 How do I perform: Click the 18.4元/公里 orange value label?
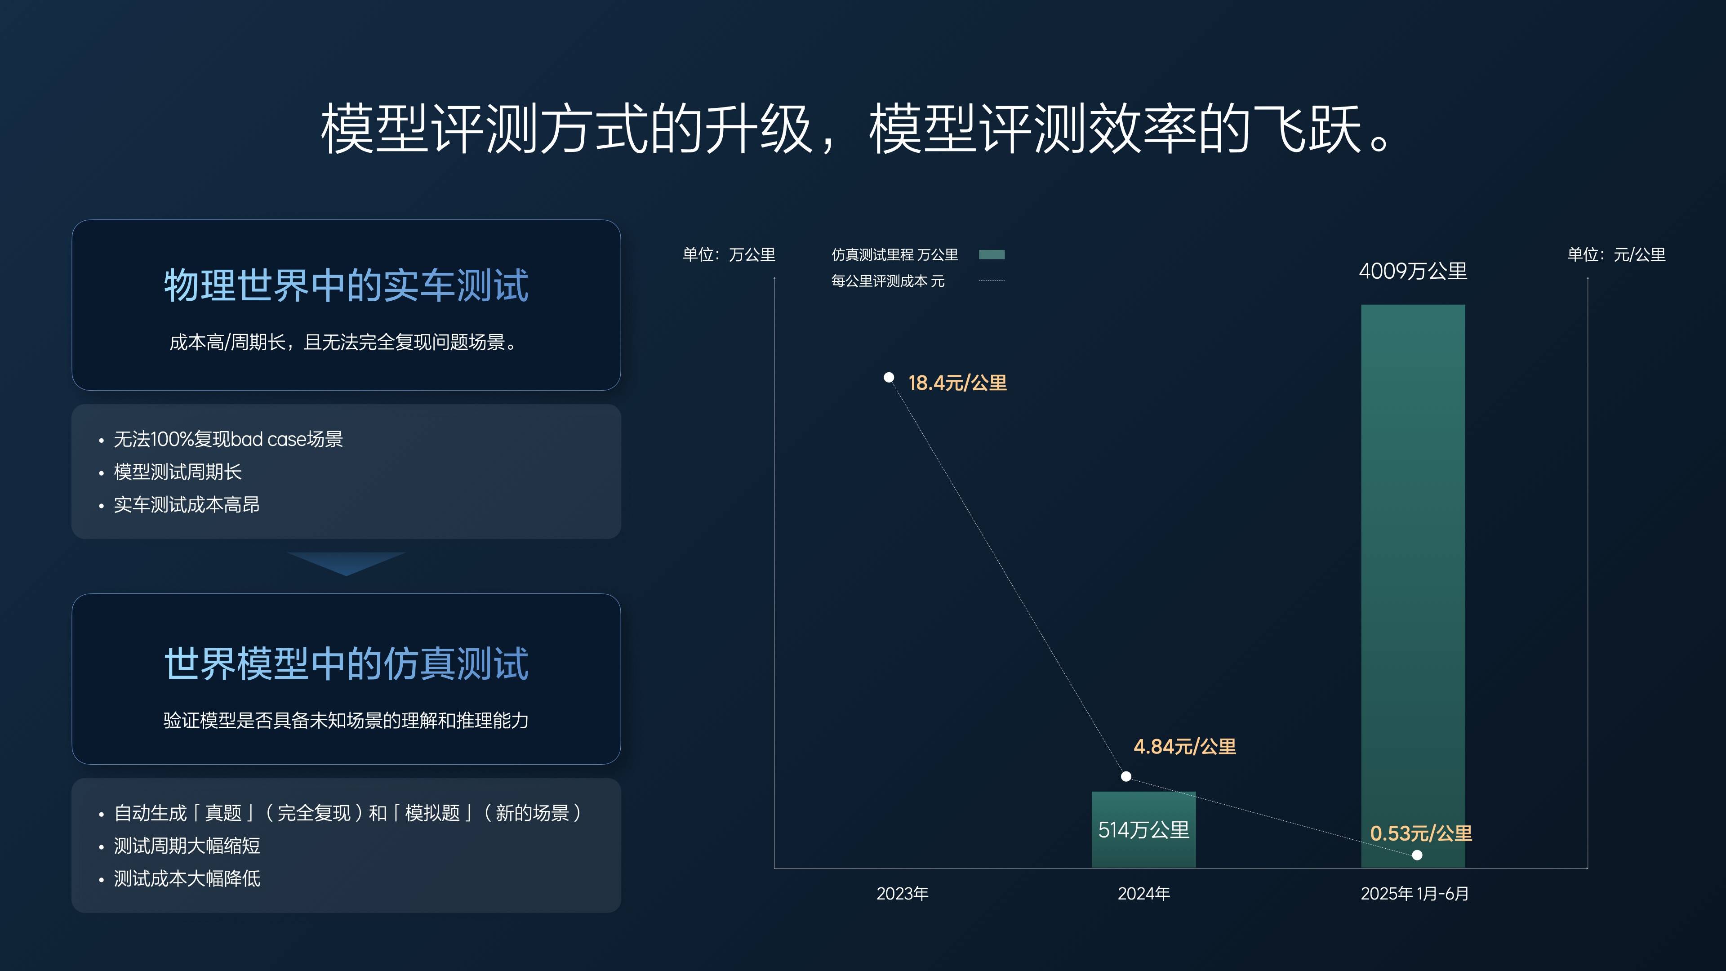click(x=957, y=383)
